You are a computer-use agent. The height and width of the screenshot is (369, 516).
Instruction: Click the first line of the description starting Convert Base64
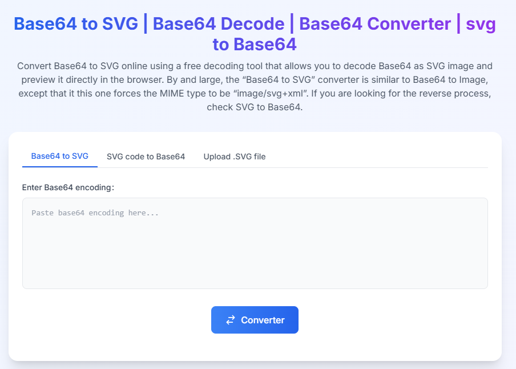[x=255, y=66]
